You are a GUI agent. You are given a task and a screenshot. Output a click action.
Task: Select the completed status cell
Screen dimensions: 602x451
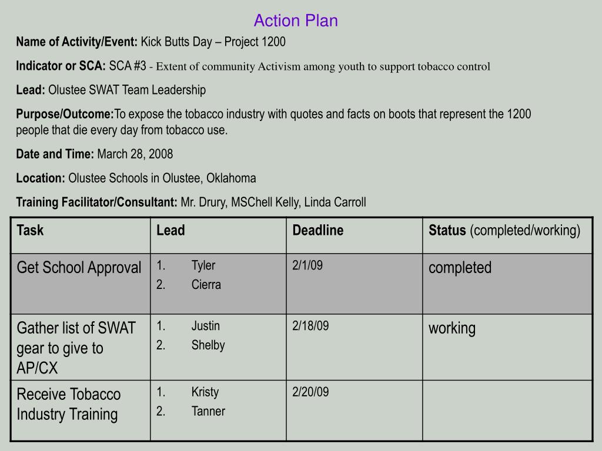460,268
